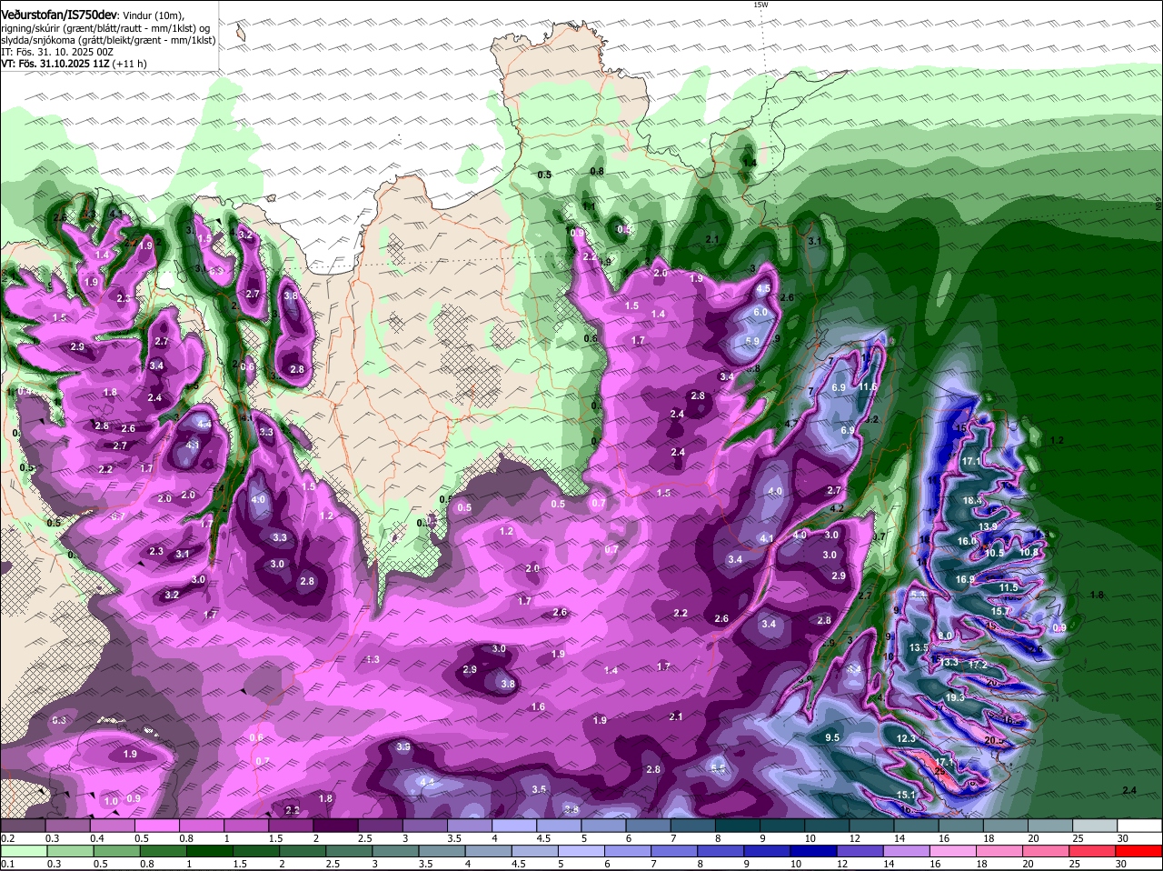Image resolution: width=1163 pixels, height=871 pixels.
Task: Click the 0.1 label in the rain legend
Action: [7, 864]
